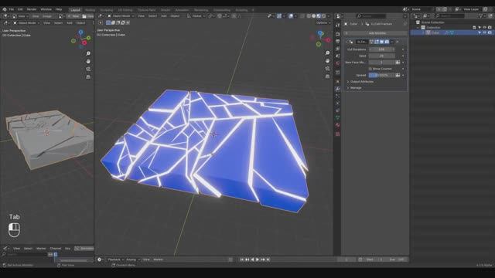This screenshot has height=278, width=495.
Task: Open main viewport View menu
Action: click(141, 15)
